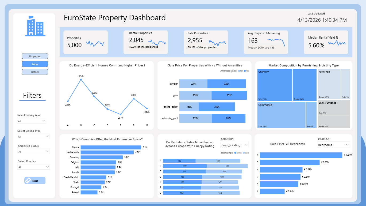The width and height of the screenshot is (366, 206).
Task: Click 'Which Countries Offer the Most Expensive Space?' title
Action: click(x=107, y=139)
